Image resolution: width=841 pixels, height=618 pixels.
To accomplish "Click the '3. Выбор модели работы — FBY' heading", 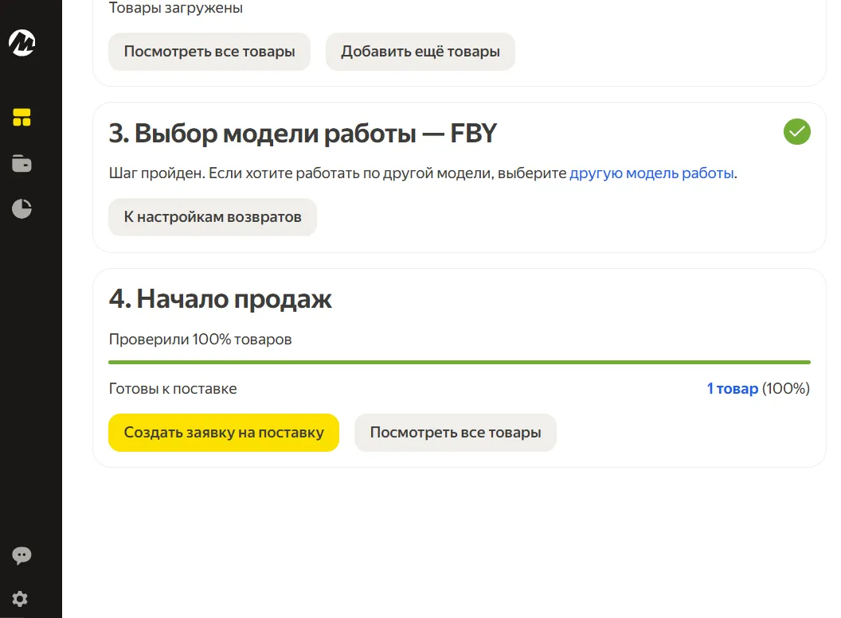I will [x=303, y=134].
